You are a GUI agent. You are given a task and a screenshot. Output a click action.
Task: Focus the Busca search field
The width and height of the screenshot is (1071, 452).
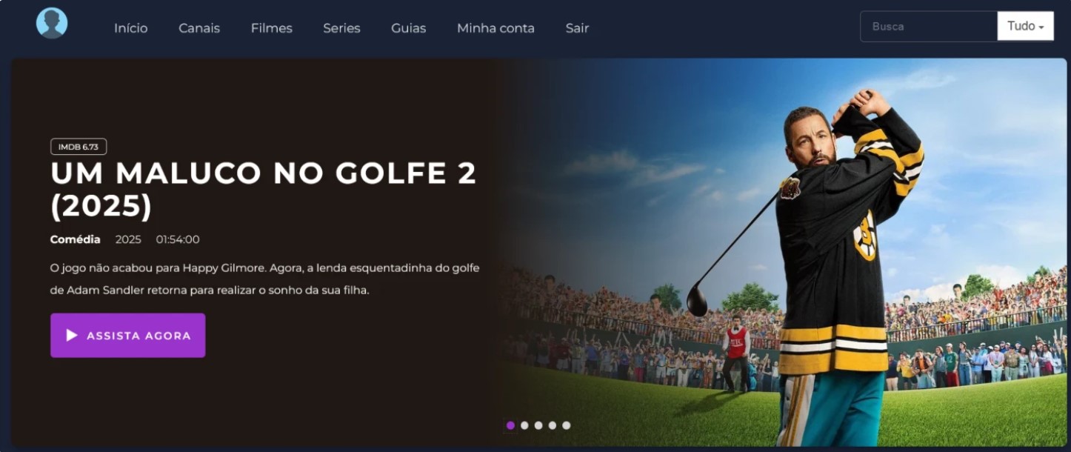click(x=929, y=27)
